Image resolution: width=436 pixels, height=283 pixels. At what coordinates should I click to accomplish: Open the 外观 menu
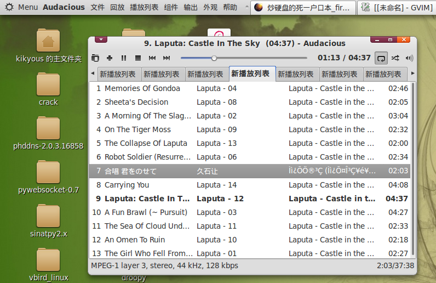(210, 7)
